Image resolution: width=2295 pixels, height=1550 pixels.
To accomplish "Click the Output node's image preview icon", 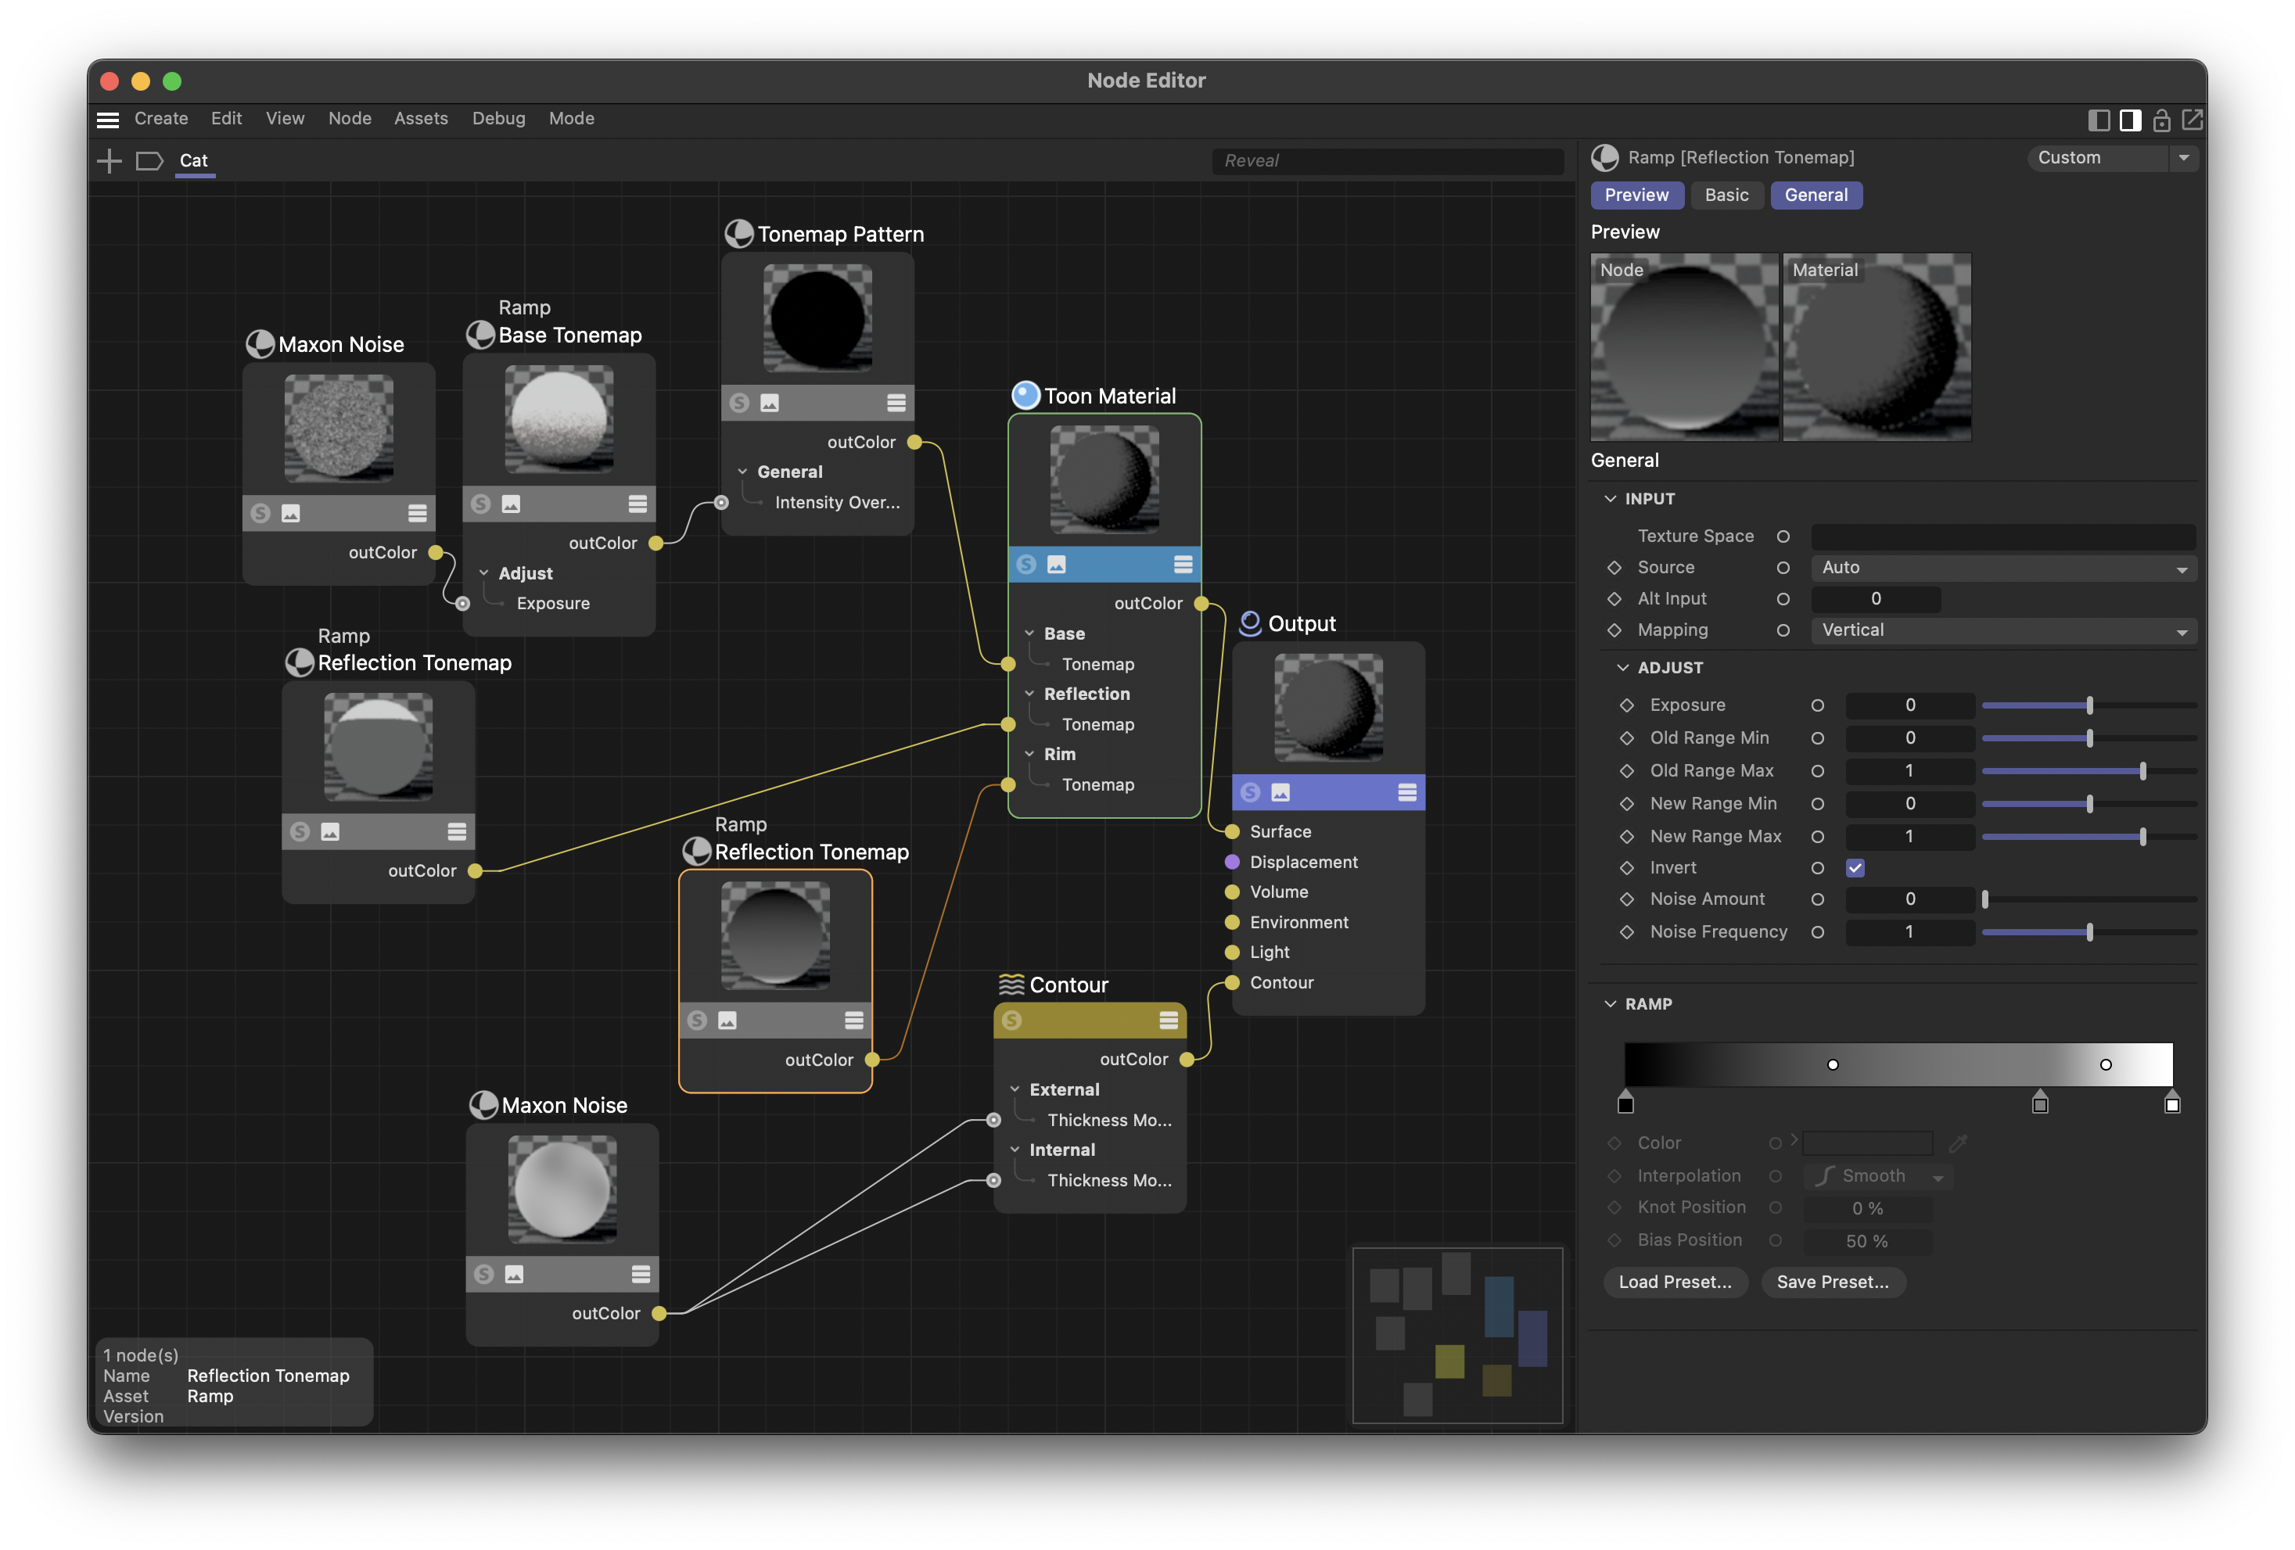I will pos(1280,791).
